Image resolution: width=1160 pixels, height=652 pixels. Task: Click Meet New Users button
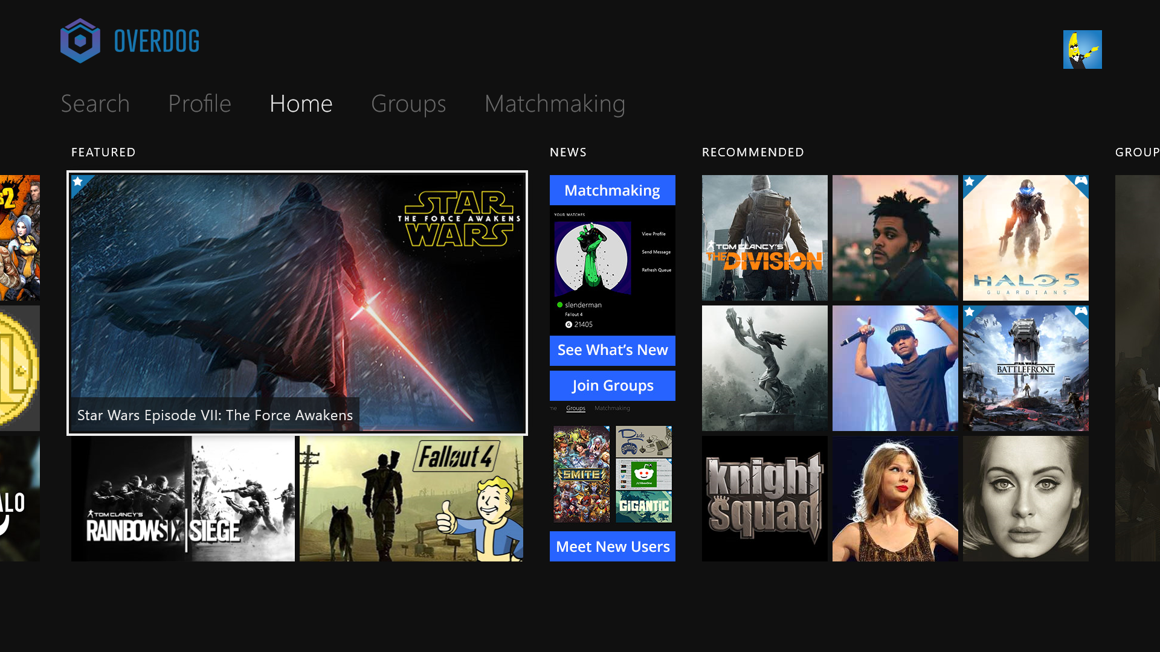(613, 546)
